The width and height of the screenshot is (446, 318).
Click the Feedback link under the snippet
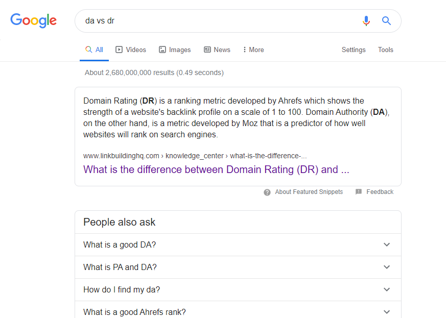[380, 192]
